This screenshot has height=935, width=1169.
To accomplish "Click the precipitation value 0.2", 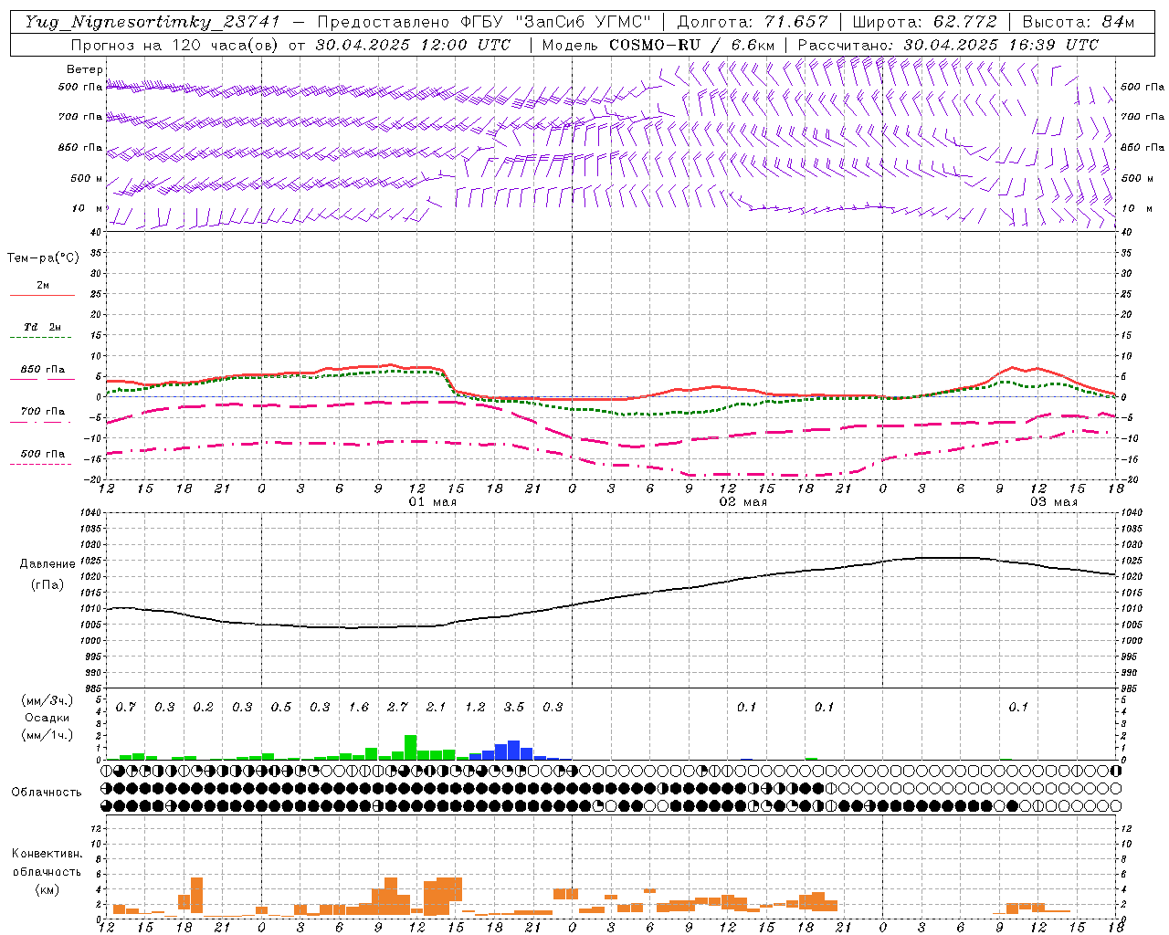I will pyautogui.click(x=204, y=708).
